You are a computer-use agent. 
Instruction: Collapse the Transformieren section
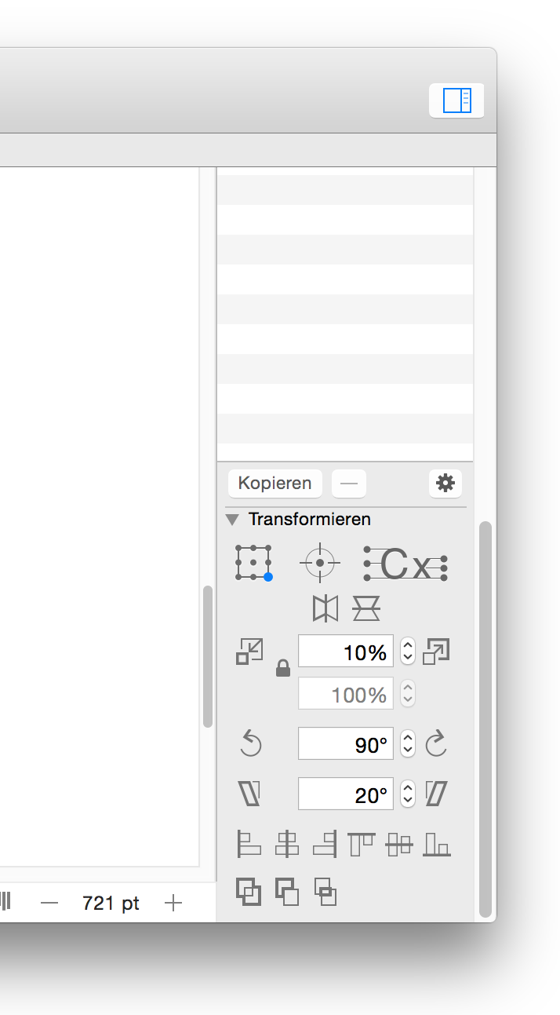232,520
